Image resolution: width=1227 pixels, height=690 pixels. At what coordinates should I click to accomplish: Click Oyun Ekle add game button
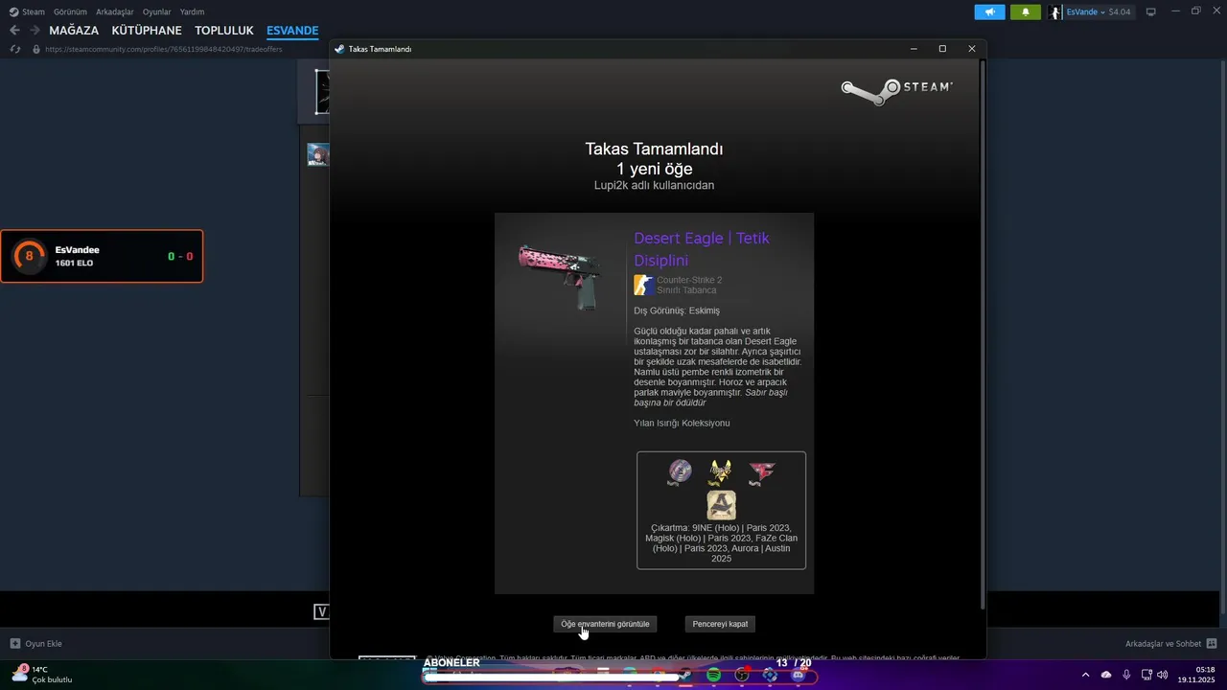pyautogui.click(x=36, y=644)
